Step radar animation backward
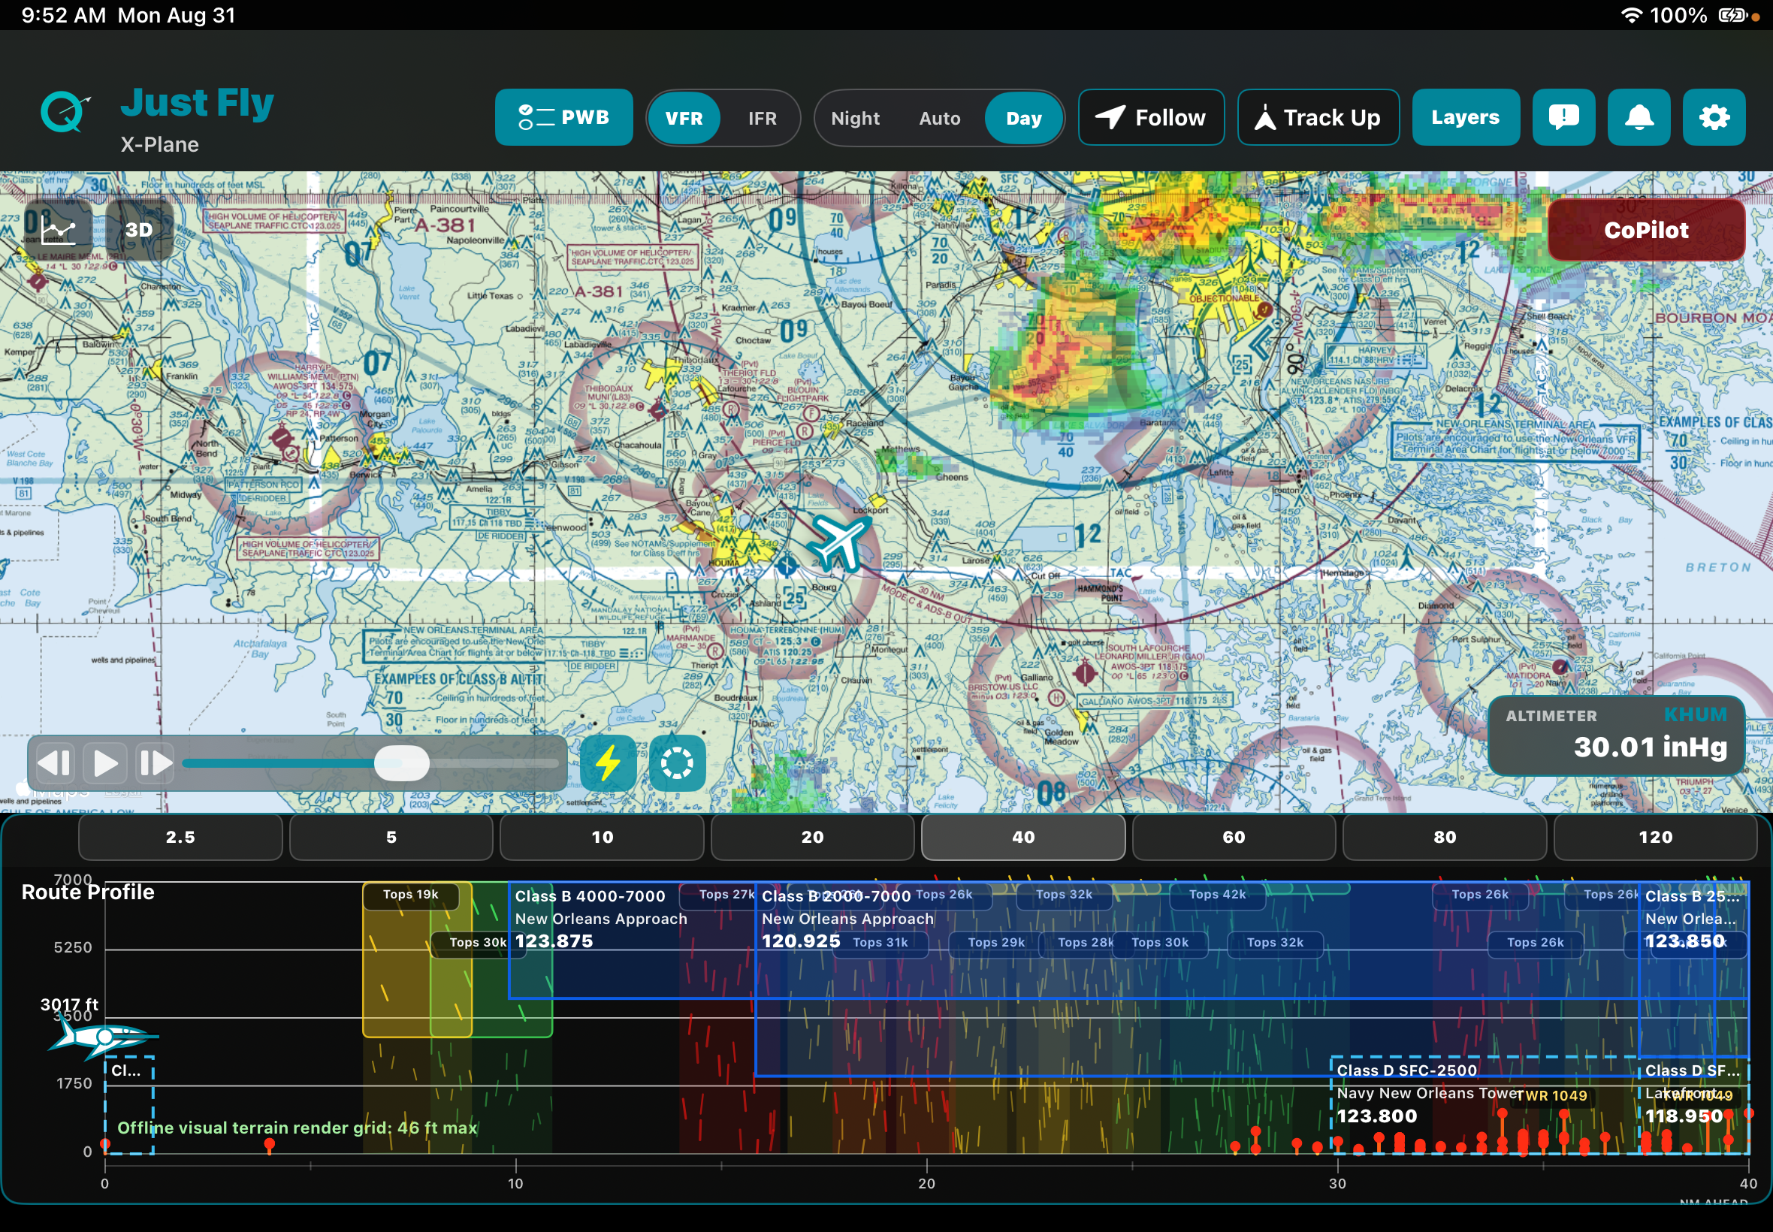The height and width of the screenshot is (1232, 1773). click(55, 762)
